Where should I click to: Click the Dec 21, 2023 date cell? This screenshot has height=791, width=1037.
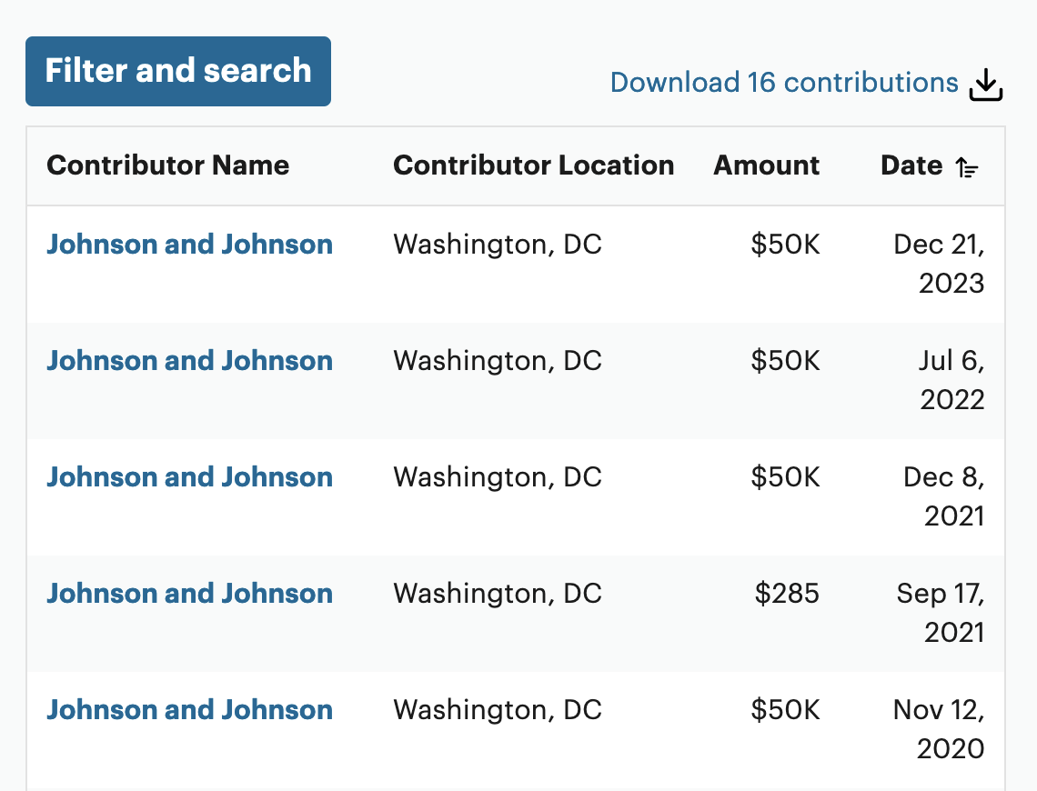coord(940,264)
